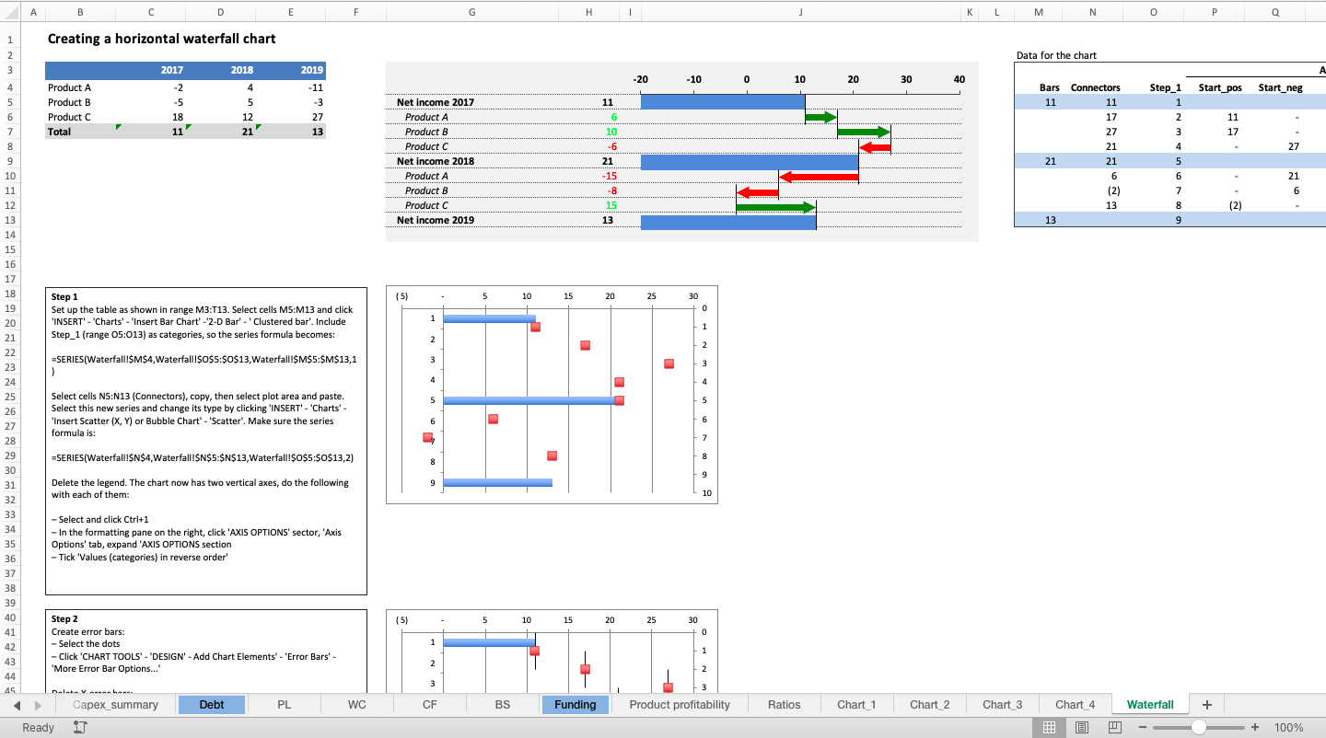Select the 'Step_1' column header cell
The height and width of the screenshot is (738, 1326).
pyautogui.click(x=1155, y=87)
